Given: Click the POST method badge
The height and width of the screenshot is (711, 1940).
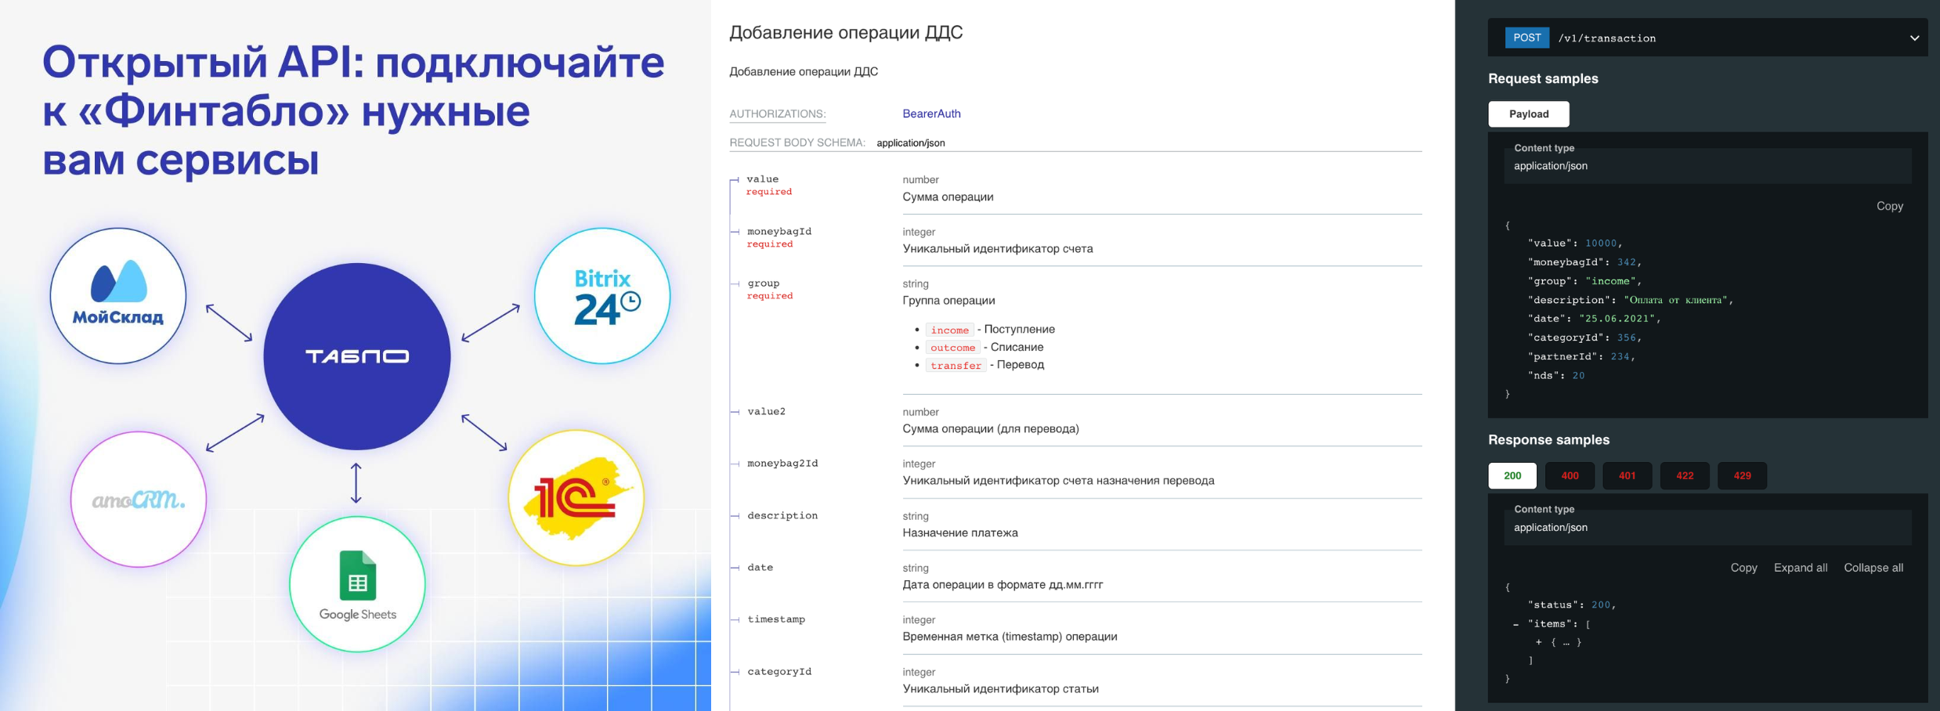Looking at the screenshot, I should (1526, 38).
